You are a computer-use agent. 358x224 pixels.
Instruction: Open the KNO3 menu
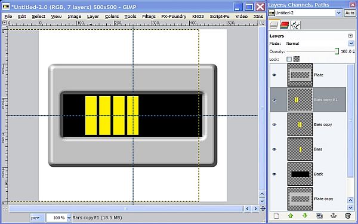coord(198,17)
